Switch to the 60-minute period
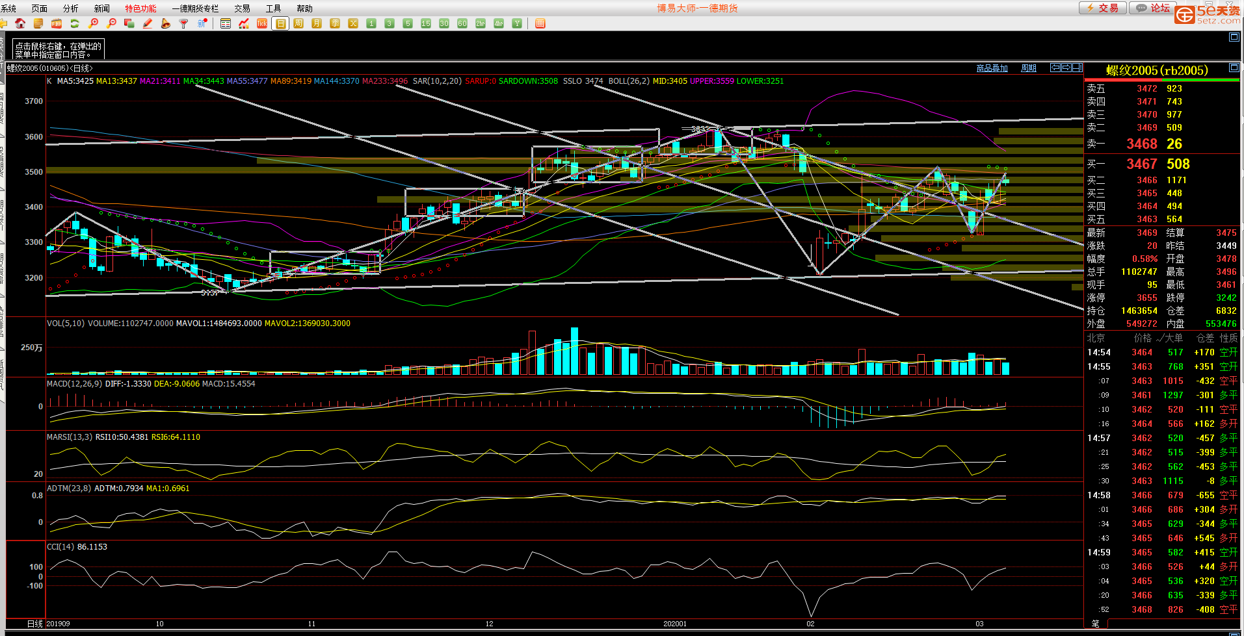The height and width of the screenshot is (636, 1244). [x=462, y=23]
